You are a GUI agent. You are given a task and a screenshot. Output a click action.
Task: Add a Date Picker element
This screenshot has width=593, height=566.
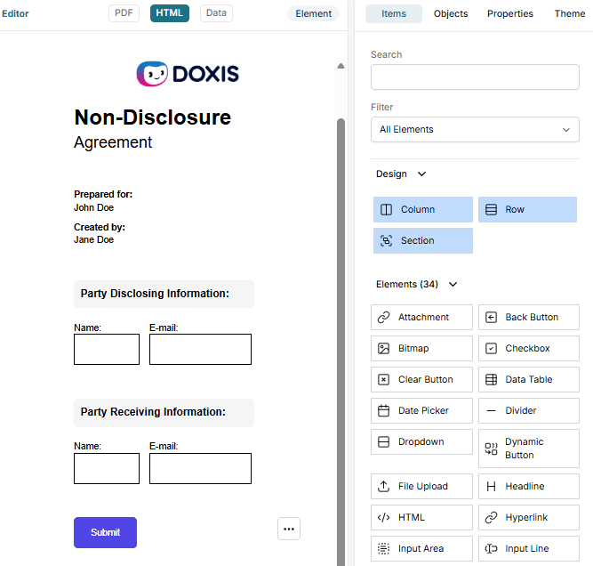point(421,410)
